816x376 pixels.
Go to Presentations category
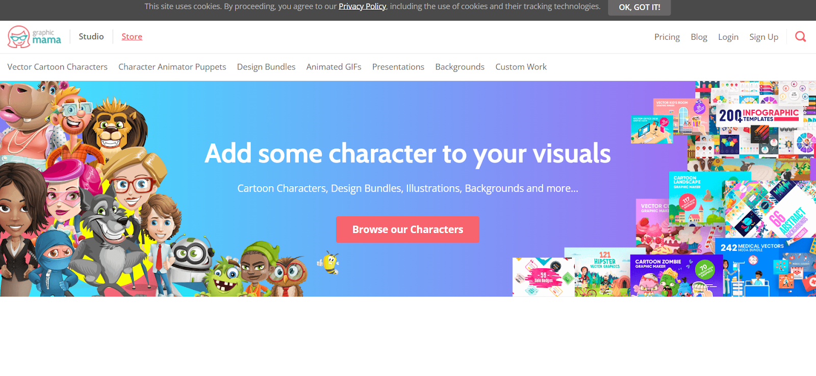[x=398, y=67]
